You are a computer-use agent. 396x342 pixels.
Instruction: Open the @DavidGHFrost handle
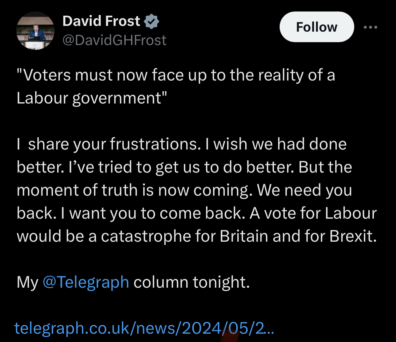click(x=114, y=40)
